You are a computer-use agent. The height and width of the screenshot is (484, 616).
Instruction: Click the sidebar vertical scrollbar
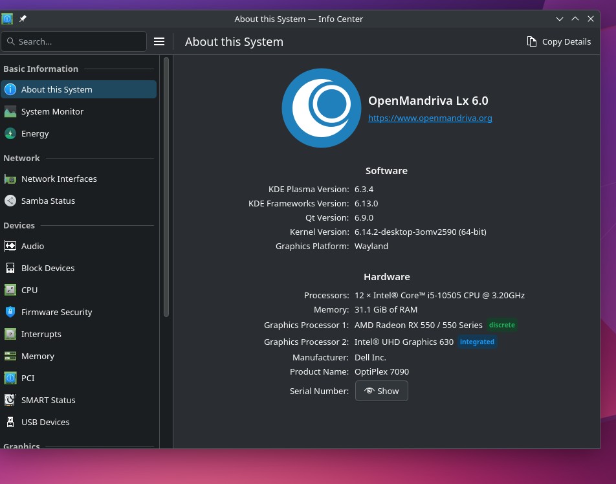(x=166, y=186)
